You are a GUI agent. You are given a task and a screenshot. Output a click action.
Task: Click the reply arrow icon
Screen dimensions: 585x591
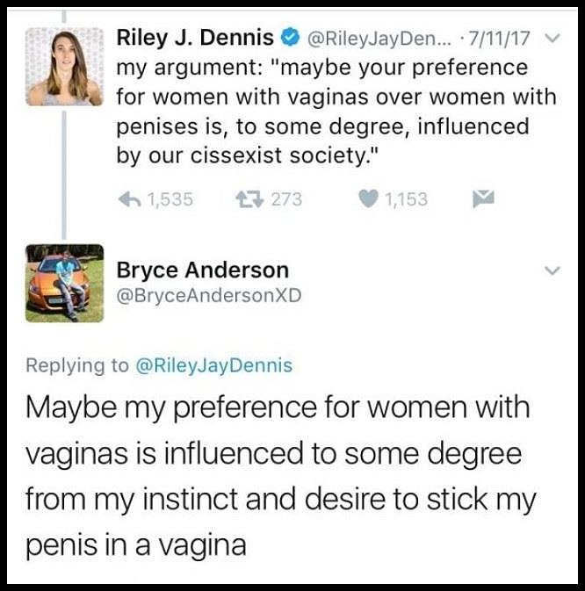[129, 199]
